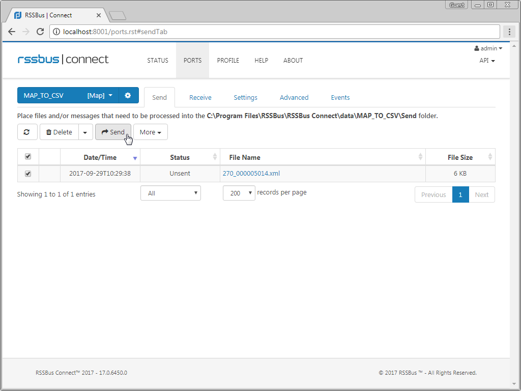
Task: Reload the page in the browser
Action: click(40, 32)
